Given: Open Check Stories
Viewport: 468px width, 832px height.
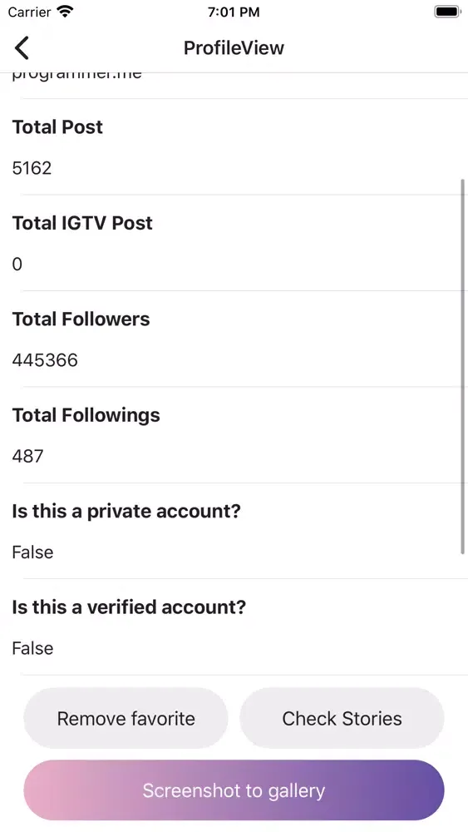Looking at the screenshot, I should [342, 719].
